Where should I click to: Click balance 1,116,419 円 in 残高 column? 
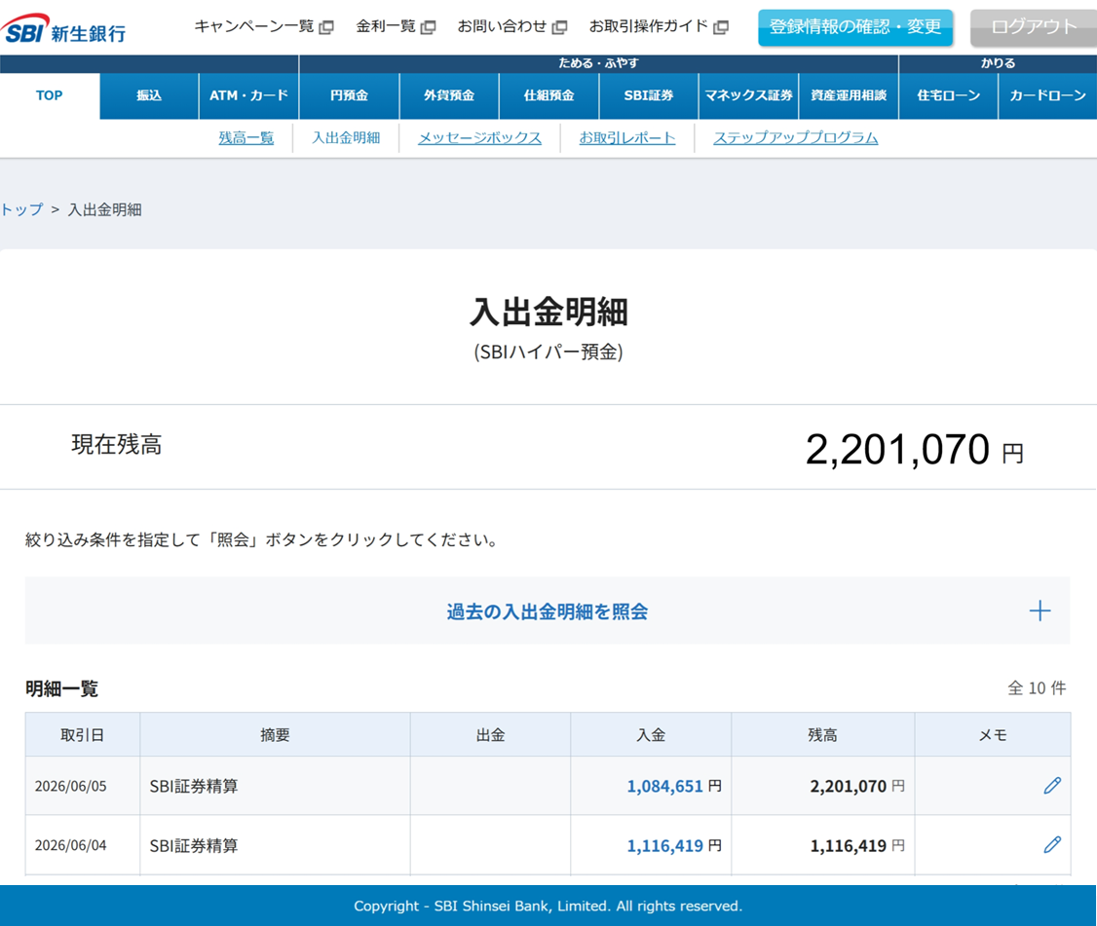pos(857,845)
